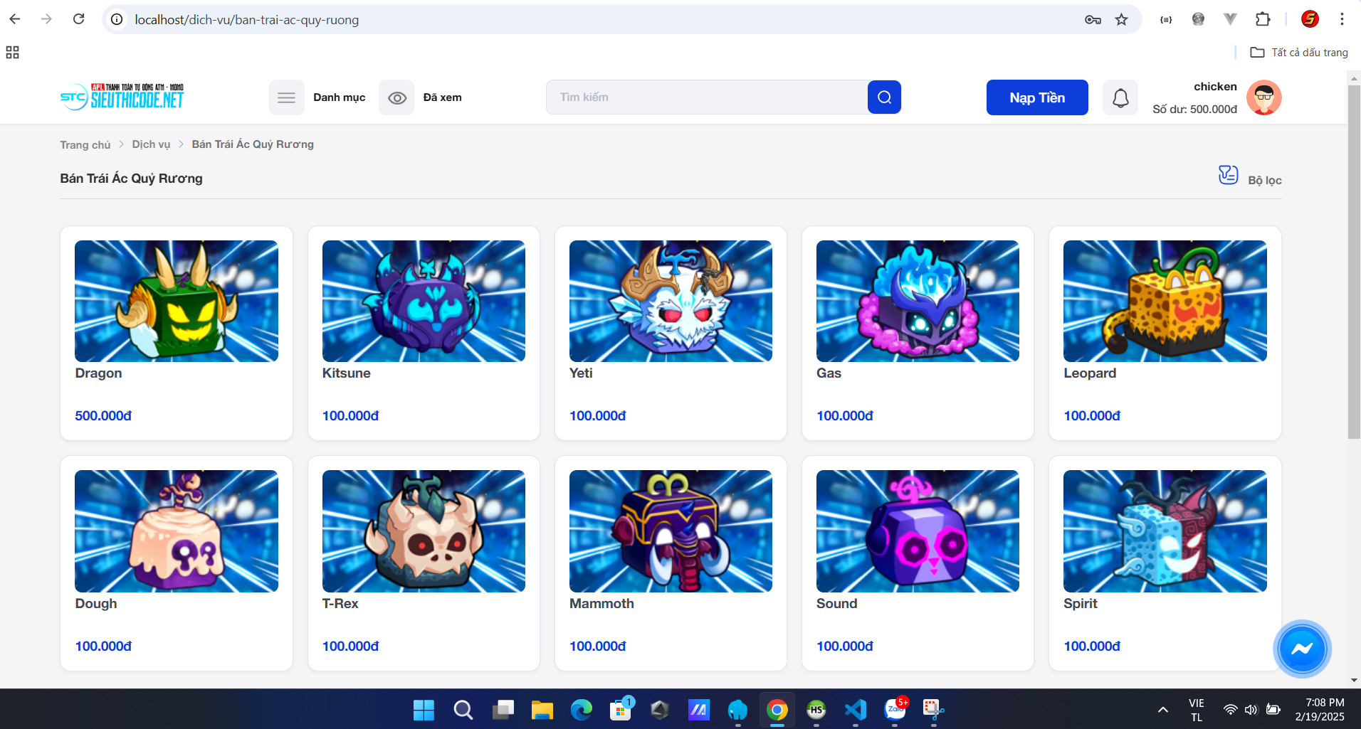Expand the Danh mục hamburger menu
Screen dimensions: 1361x729
coord(286,97)
